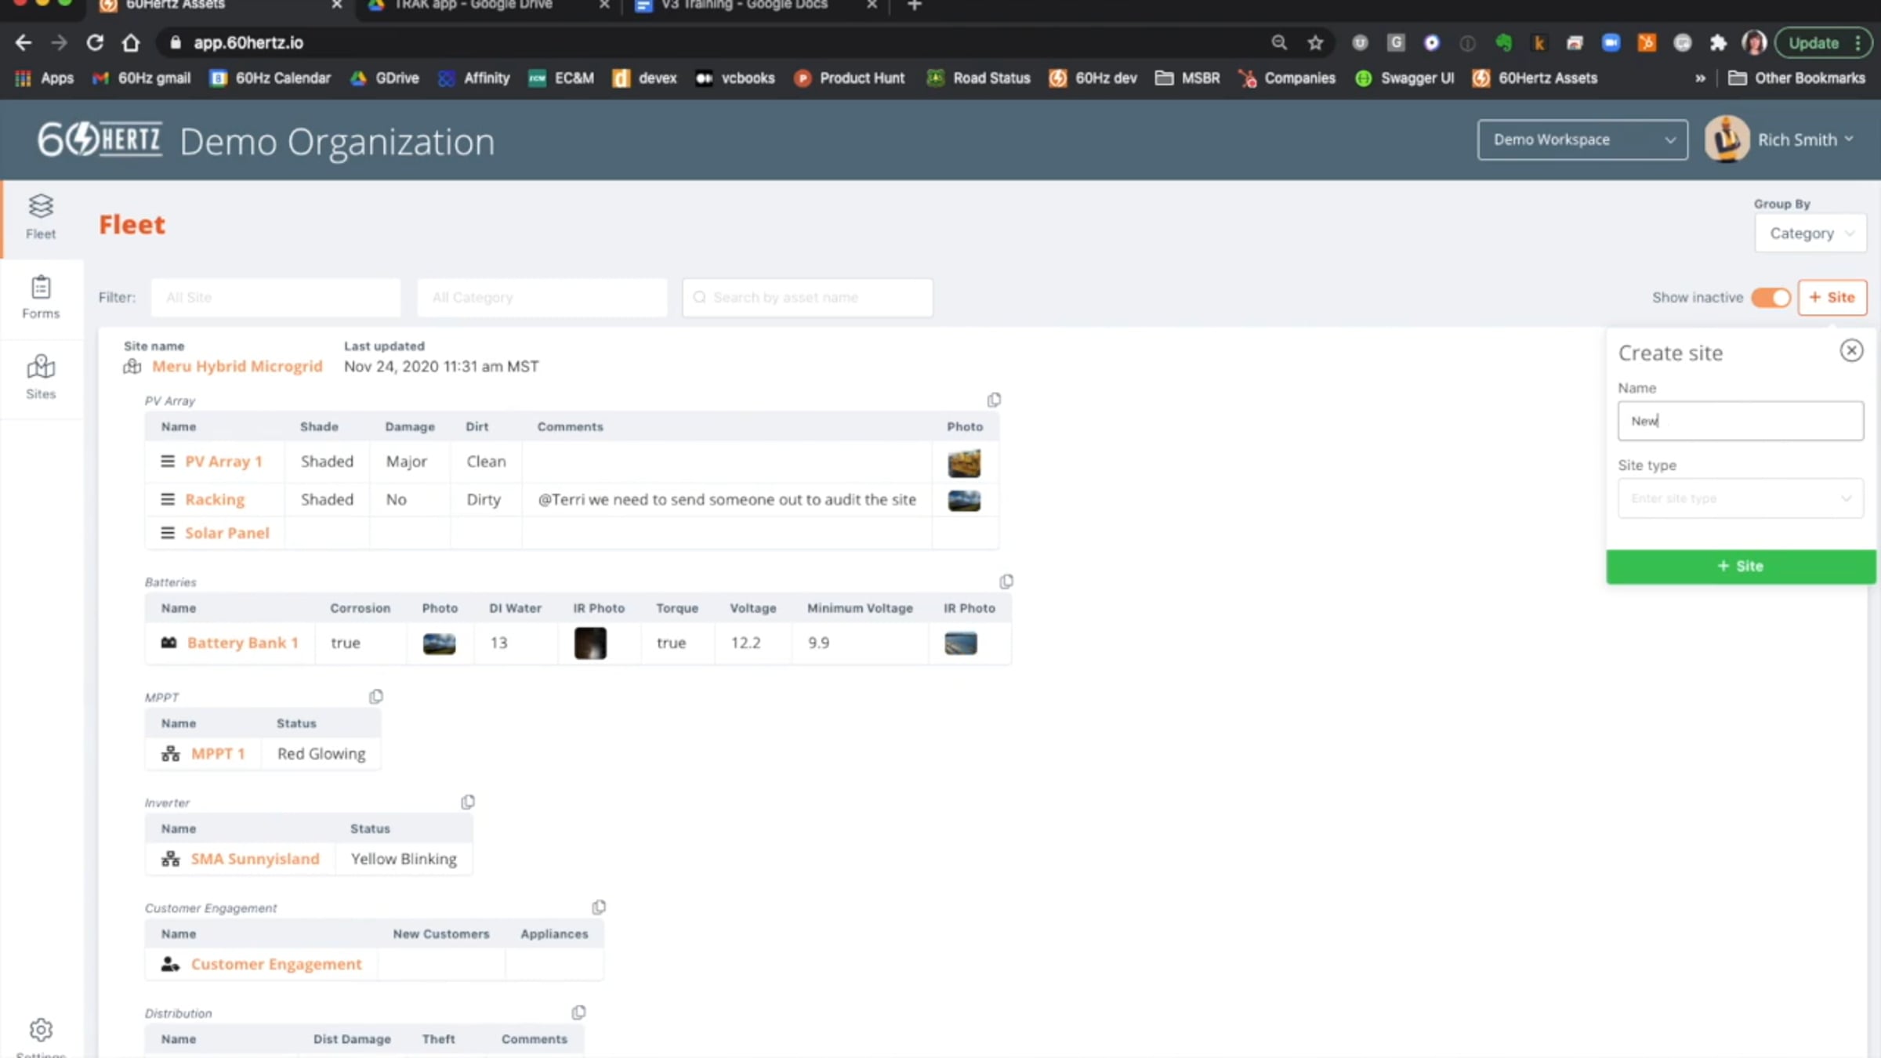Click the Settings gear icon
This screenshot has width=1881, height=1058.
click(41, 1030)
